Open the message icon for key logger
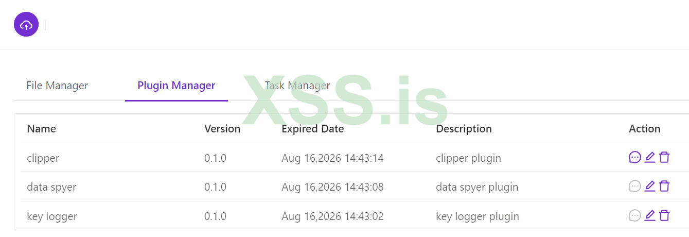Screen dimensions: 689x237 635,215
